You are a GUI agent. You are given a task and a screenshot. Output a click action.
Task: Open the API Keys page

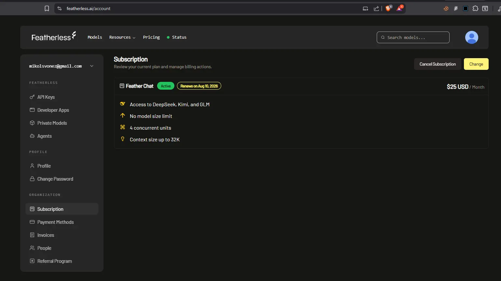(x=46, y=97)
